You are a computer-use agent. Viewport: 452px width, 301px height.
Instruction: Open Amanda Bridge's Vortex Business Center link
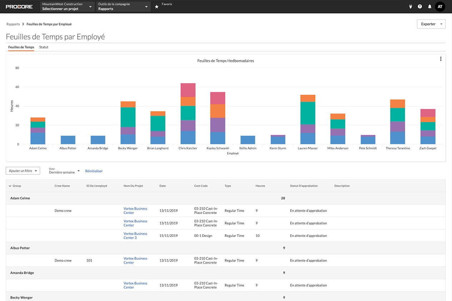135,285
